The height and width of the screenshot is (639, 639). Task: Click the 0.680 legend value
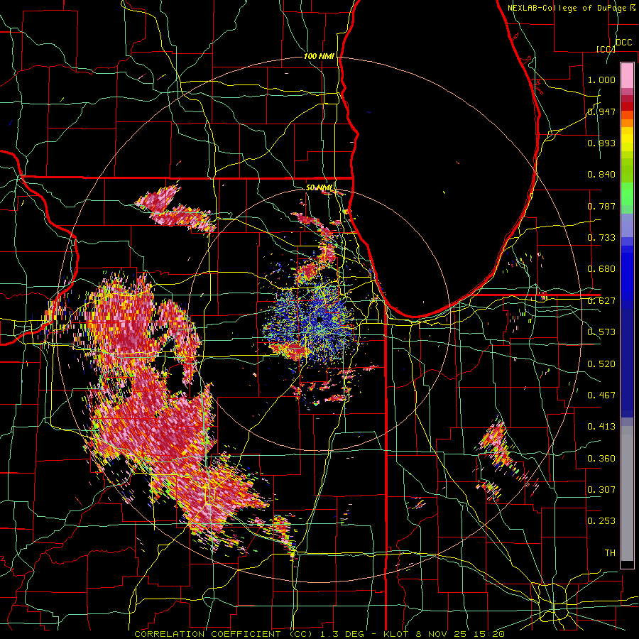[601, 269]
